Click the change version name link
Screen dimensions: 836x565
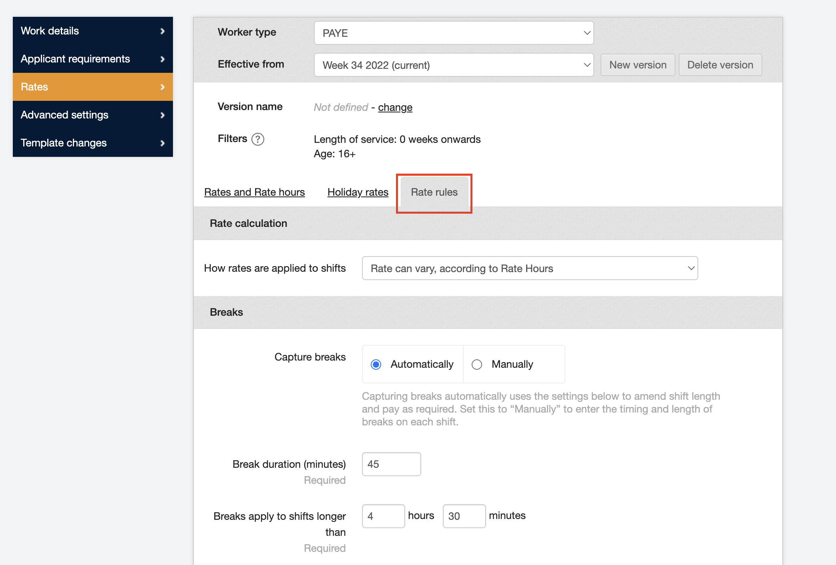[395, 107]
